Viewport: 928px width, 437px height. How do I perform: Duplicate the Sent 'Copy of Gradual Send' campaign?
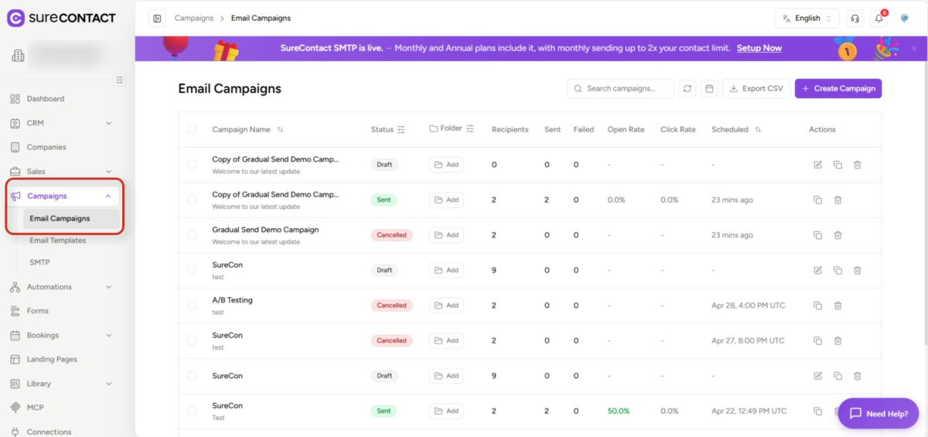coord(817,200)
